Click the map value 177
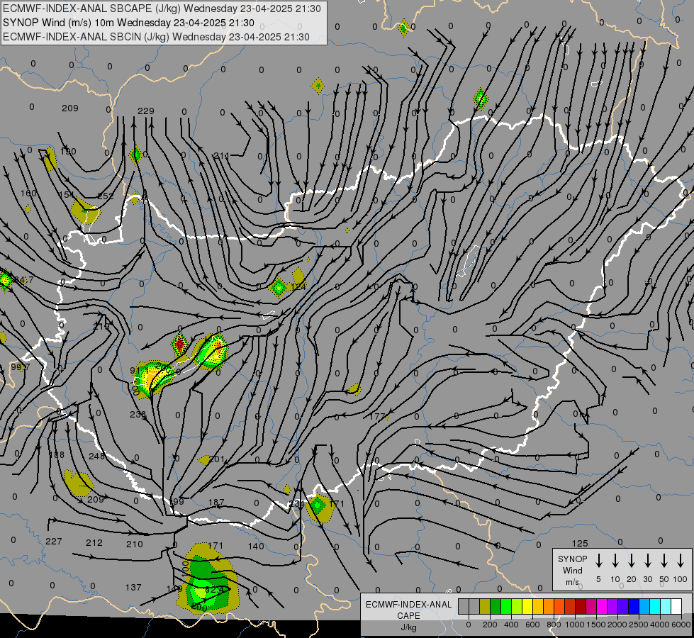This screenshot has width=694, height=638. point(376,416)
